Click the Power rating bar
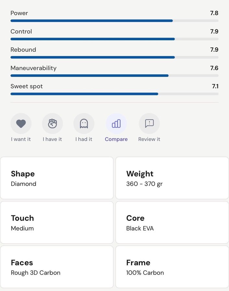Image resolution: width=229 pixels, height=291 pixels. (114, 21)
